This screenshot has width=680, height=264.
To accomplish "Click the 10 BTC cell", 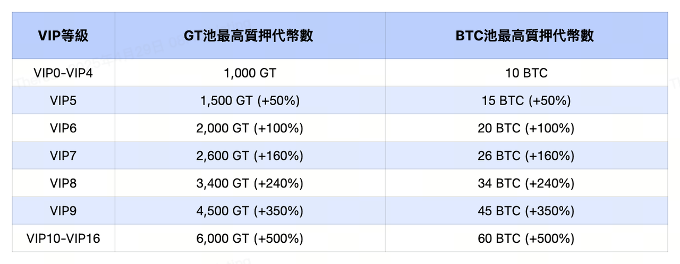I will pos(526,73).
